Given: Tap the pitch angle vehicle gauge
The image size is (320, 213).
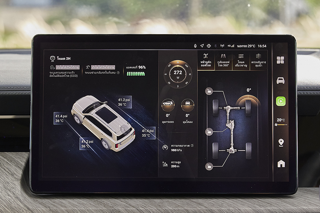Looking at the screenshot, I should 168,105.
